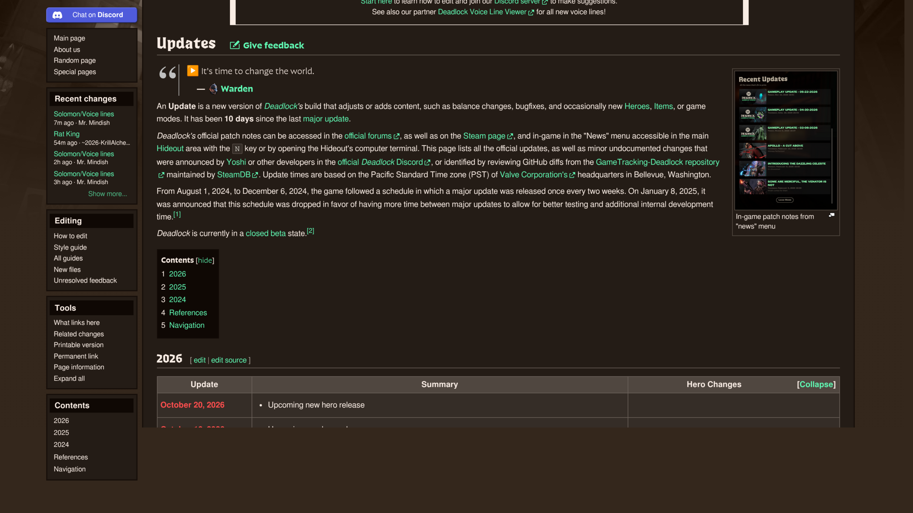Open What links here tool

click(77, 323)
